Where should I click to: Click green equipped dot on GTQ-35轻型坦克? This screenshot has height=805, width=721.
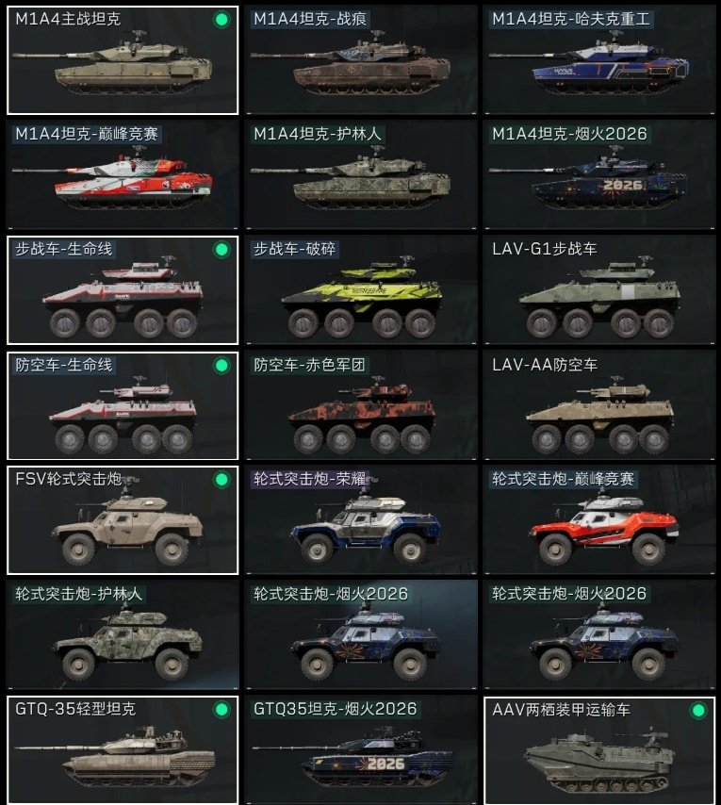pos(221,710)
